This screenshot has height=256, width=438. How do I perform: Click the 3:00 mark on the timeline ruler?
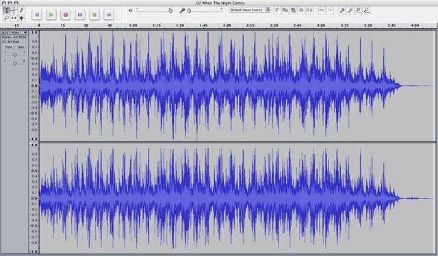(x=321, y=25)
